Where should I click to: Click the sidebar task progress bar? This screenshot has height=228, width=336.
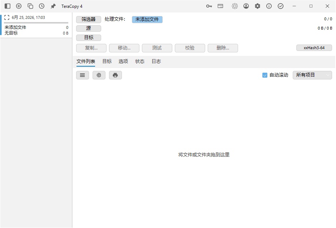click(36, 23)
